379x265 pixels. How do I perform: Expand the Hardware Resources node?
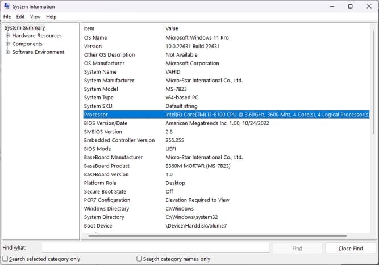(x=8, y=36)
